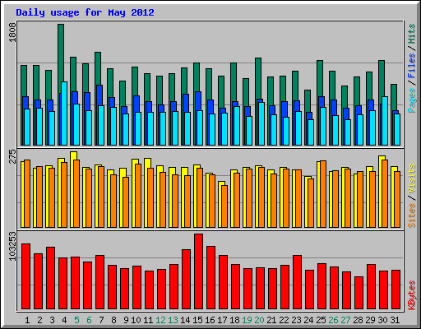Select day label 30 on the x-axis
The height and width of the screenshot is (329, 421).
382,320
